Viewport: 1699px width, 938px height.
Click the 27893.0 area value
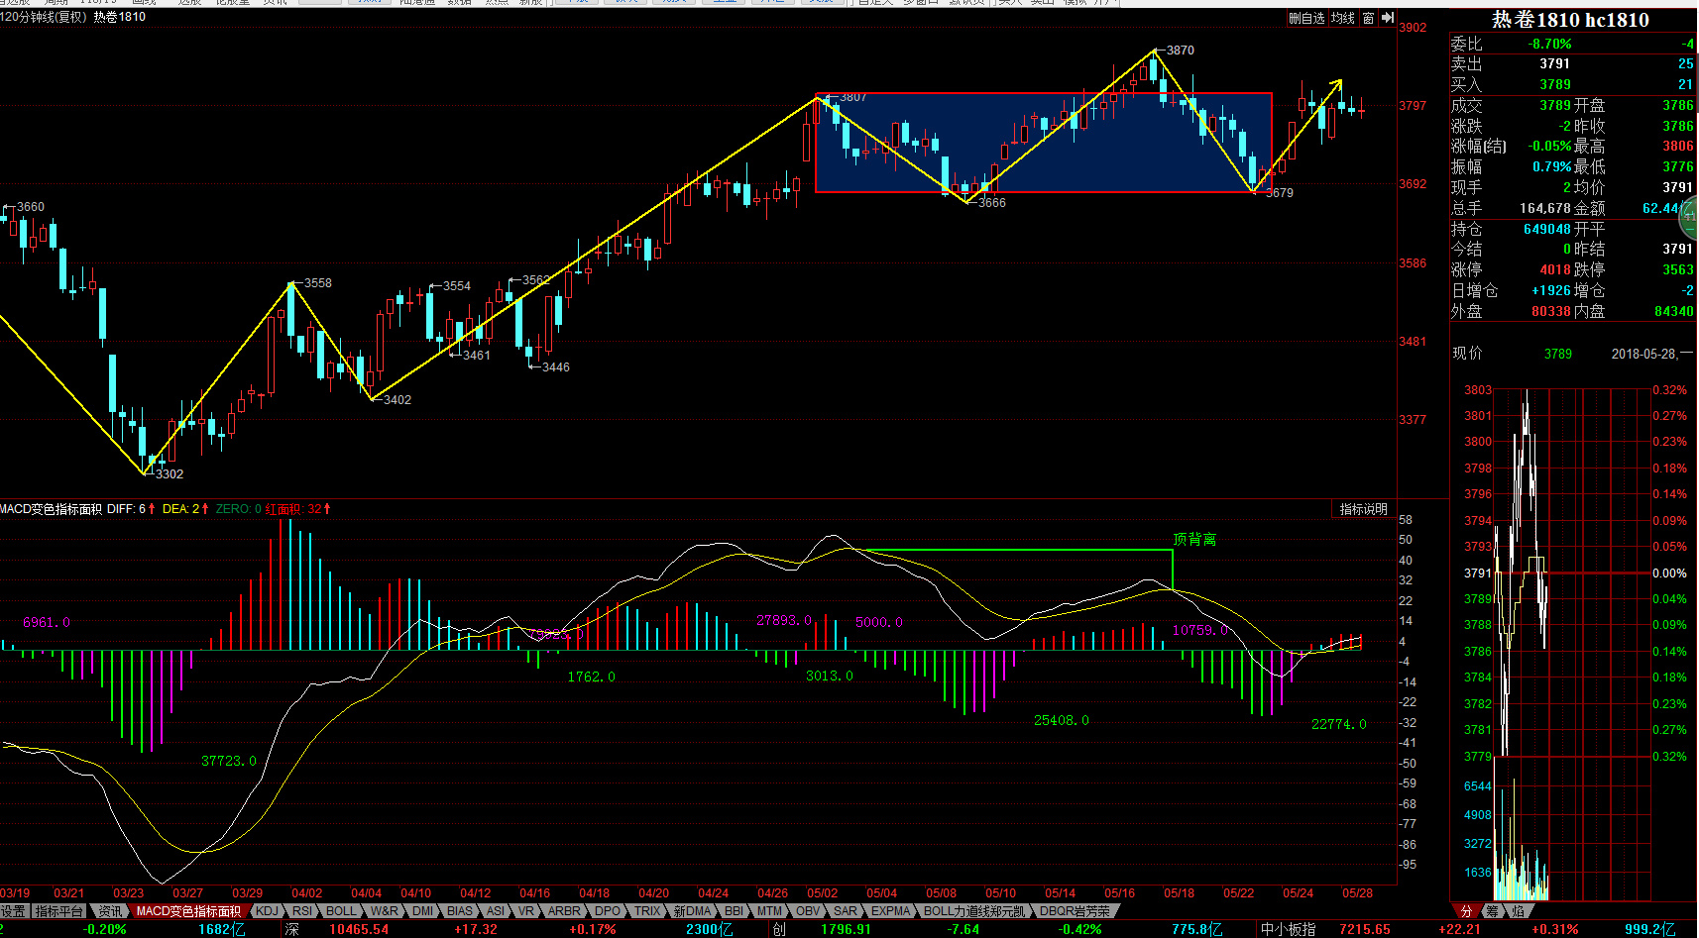coord(784,620)
